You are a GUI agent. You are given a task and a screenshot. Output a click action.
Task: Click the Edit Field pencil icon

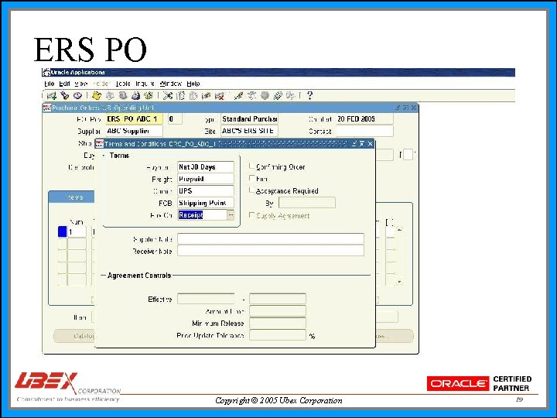click(238, 95)
